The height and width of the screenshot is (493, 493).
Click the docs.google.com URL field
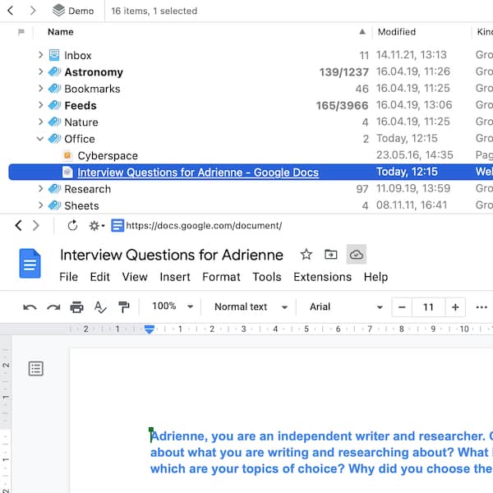tap(204, 225)
